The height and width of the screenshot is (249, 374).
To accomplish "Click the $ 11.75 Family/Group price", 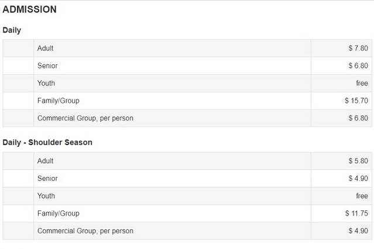I will tap(356, 213).
